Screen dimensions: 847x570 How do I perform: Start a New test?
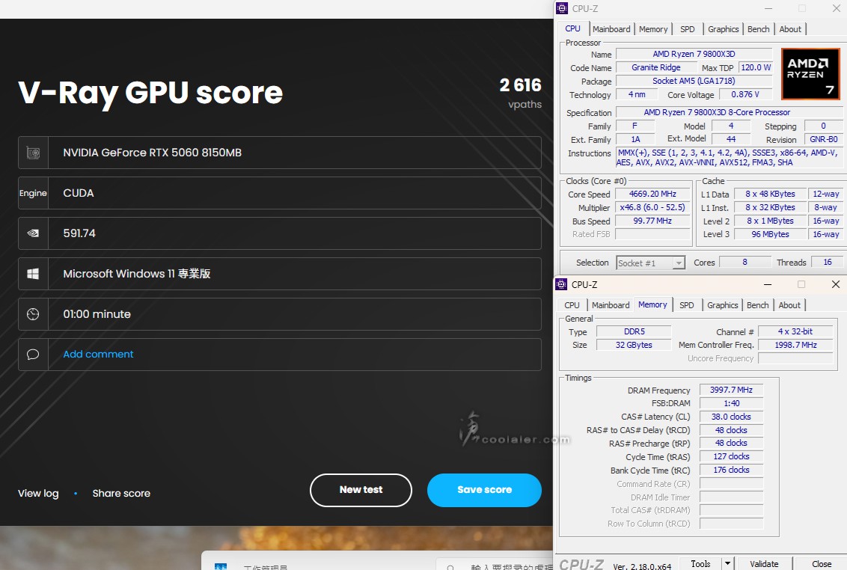click(x=361, y=490)
